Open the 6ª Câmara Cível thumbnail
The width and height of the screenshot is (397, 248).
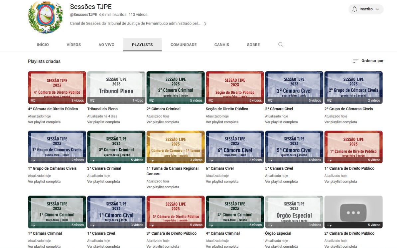235,147
